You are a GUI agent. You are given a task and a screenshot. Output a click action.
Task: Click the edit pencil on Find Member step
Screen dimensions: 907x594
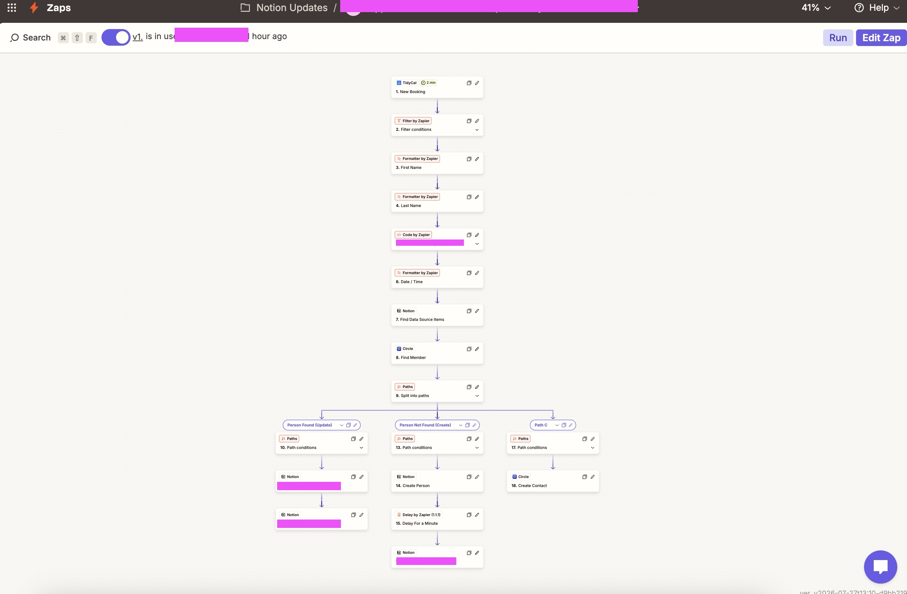coord(477,349)
